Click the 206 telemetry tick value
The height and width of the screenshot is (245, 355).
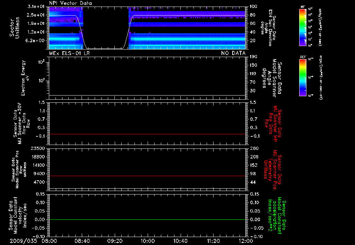tap(254, 157)
